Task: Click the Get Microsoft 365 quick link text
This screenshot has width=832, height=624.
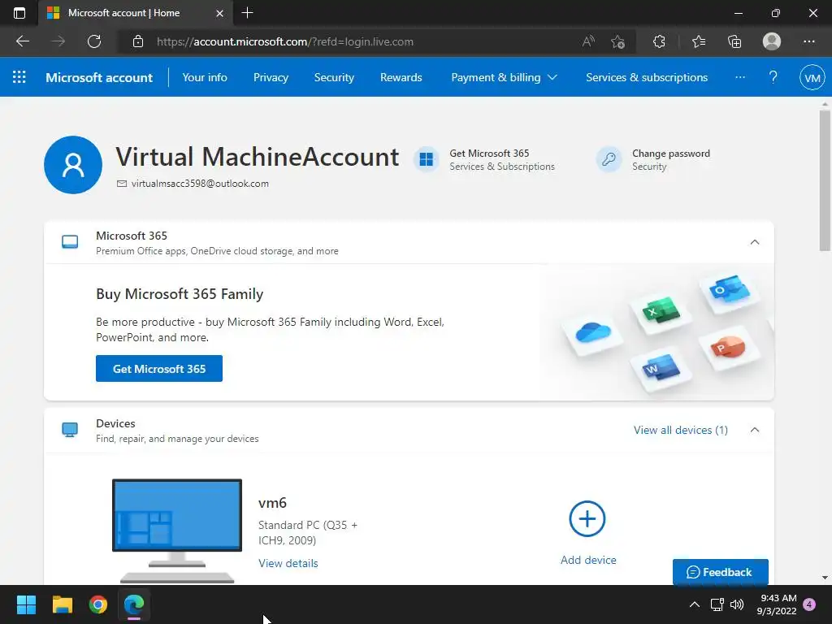Action: click(489, 154)
